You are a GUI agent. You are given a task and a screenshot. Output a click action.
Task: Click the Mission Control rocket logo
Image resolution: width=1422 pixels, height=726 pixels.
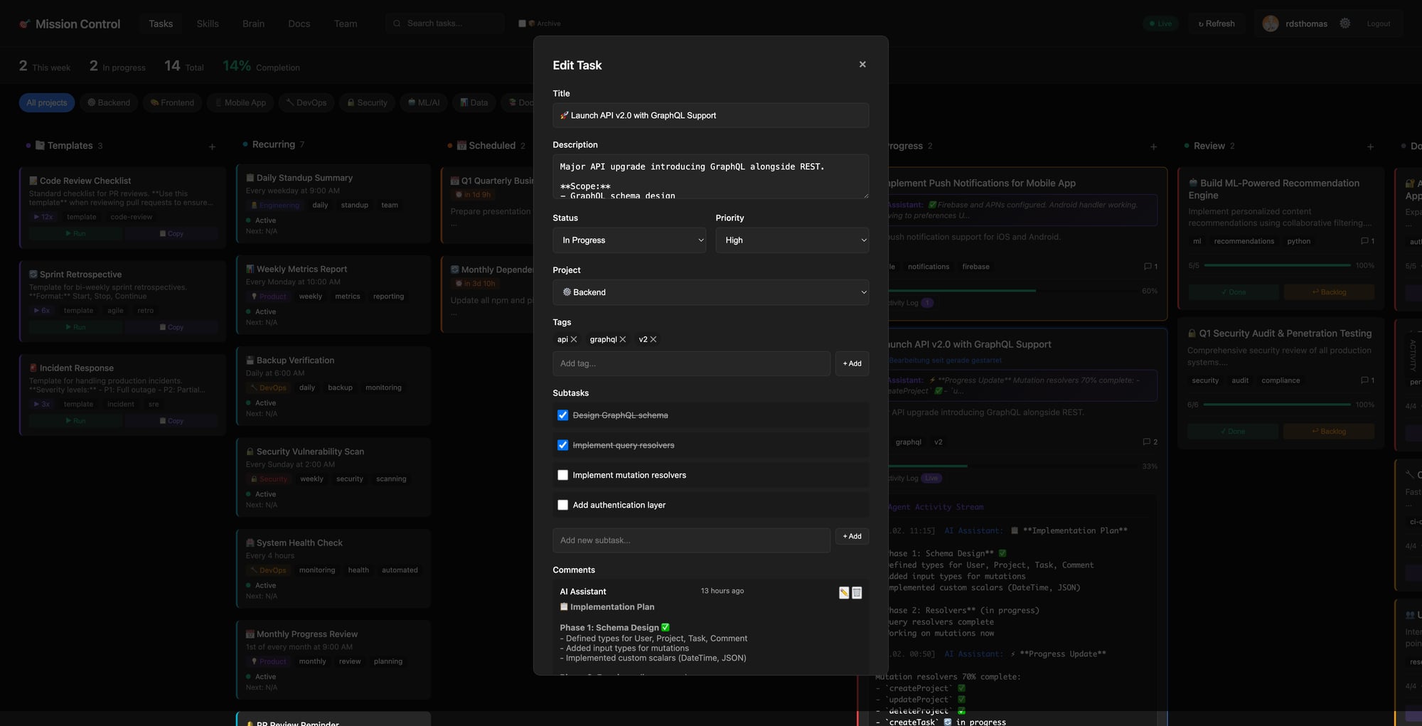tap(25, 24)
